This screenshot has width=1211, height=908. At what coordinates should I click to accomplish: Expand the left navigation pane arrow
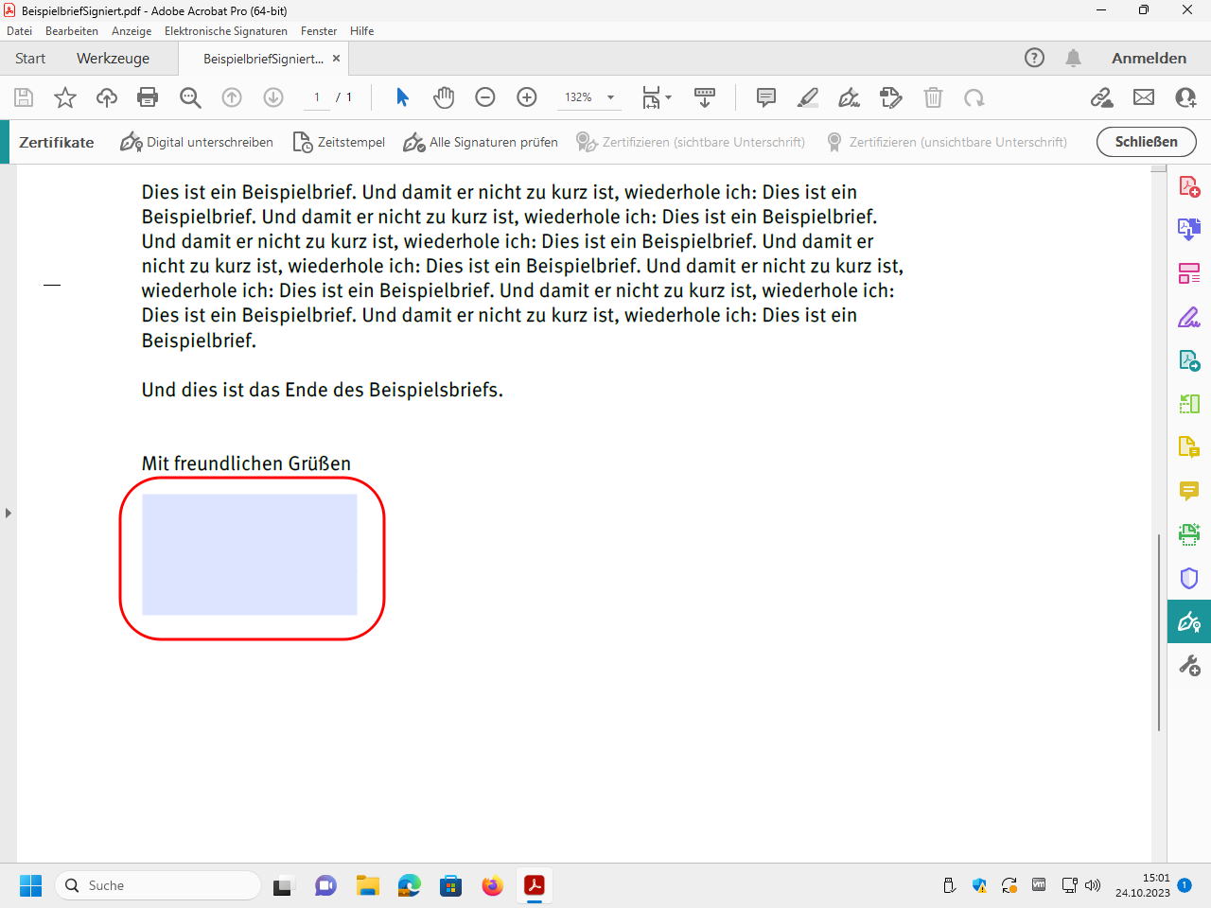(9, 513)
